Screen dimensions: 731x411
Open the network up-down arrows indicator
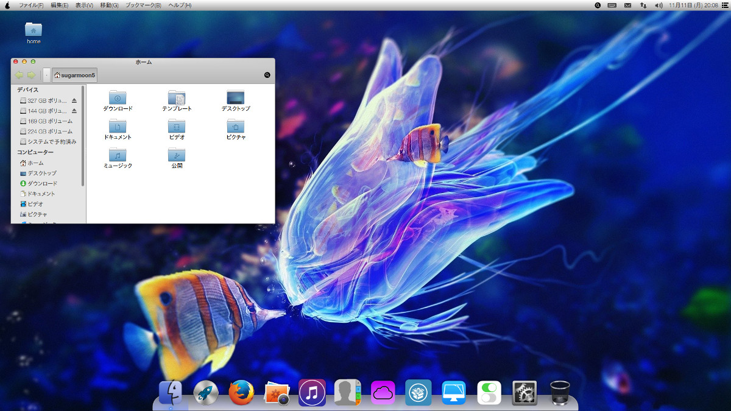[x=643, y=5]
